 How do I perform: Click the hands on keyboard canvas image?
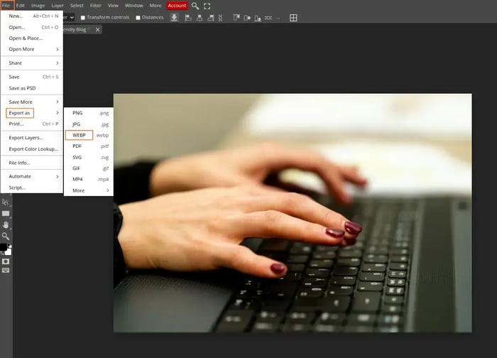(292, 213)
